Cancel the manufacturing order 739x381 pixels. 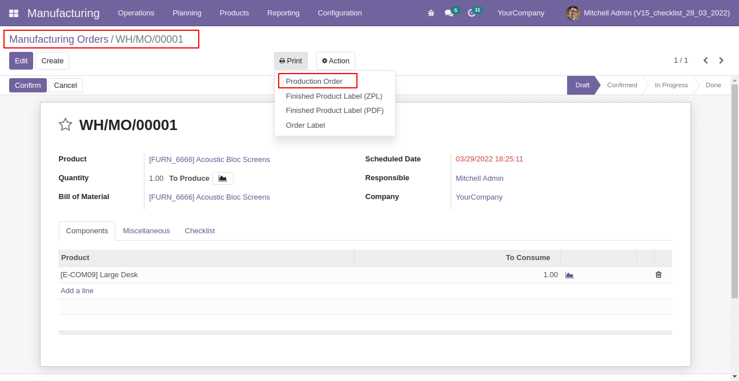66,86
